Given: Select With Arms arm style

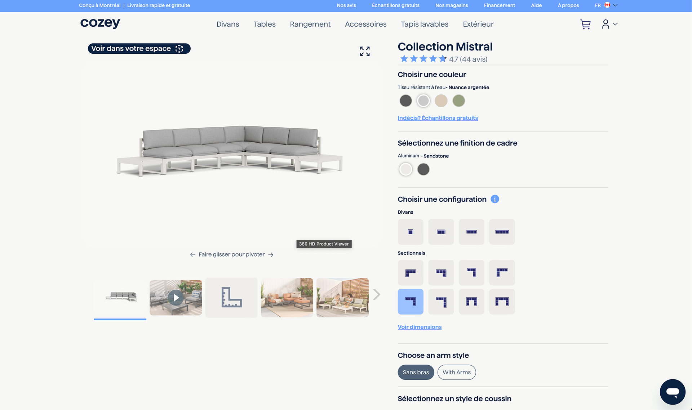Looking at the screenshot, I should tap(457, 372).
